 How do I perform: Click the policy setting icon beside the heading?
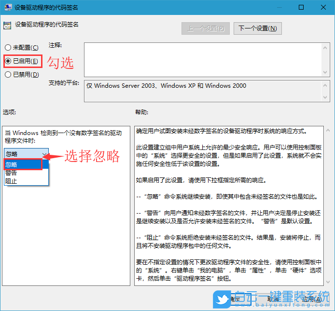[7, 26]
